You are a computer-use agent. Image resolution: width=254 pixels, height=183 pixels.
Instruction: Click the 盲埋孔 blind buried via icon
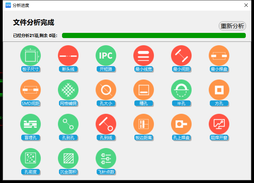tap(31, 124)
